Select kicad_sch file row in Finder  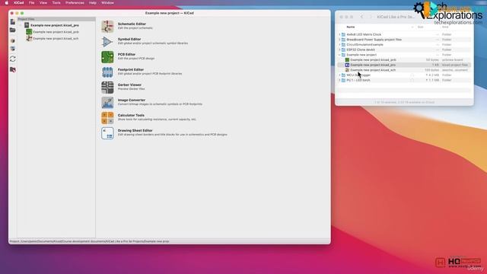point(404,70)
